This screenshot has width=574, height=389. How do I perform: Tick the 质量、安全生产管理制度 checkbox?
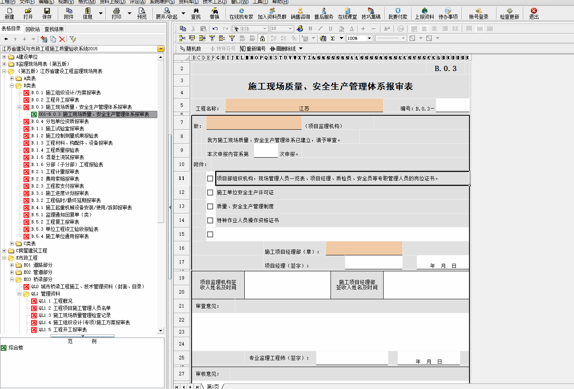coord(210,206)
